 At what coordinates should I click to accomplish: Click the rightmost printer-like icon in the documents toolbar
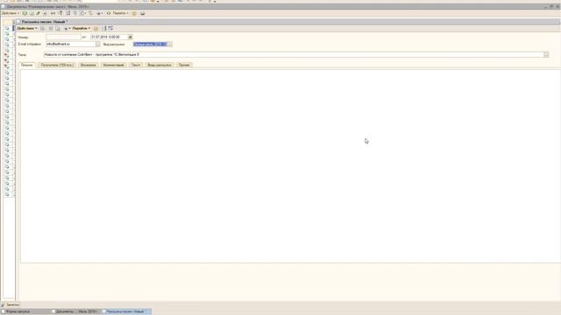(x=142, y=13)
